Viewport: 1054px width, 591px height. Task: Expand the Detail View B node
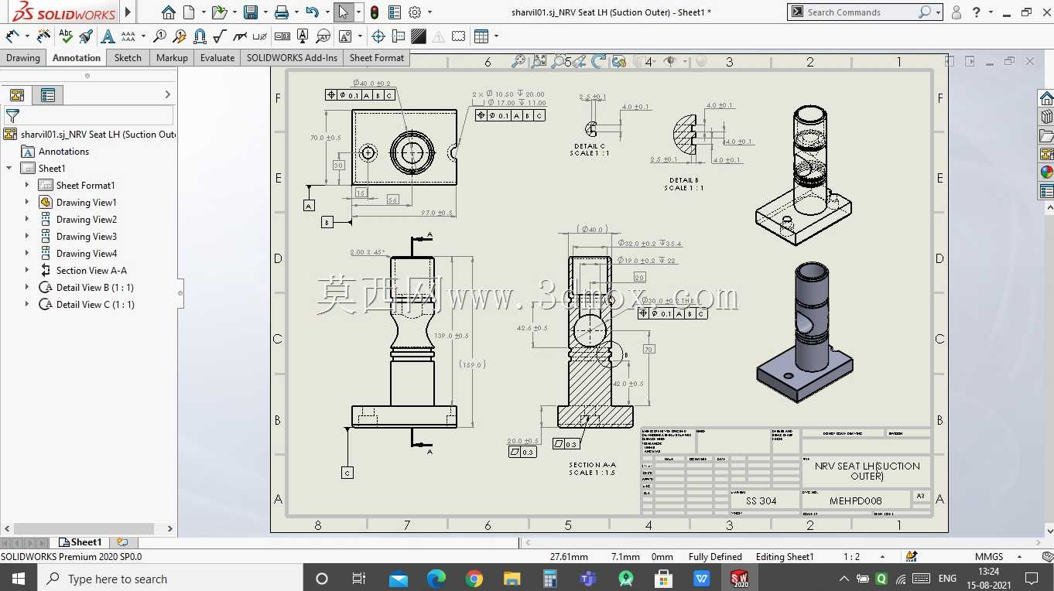coord(27,288)
